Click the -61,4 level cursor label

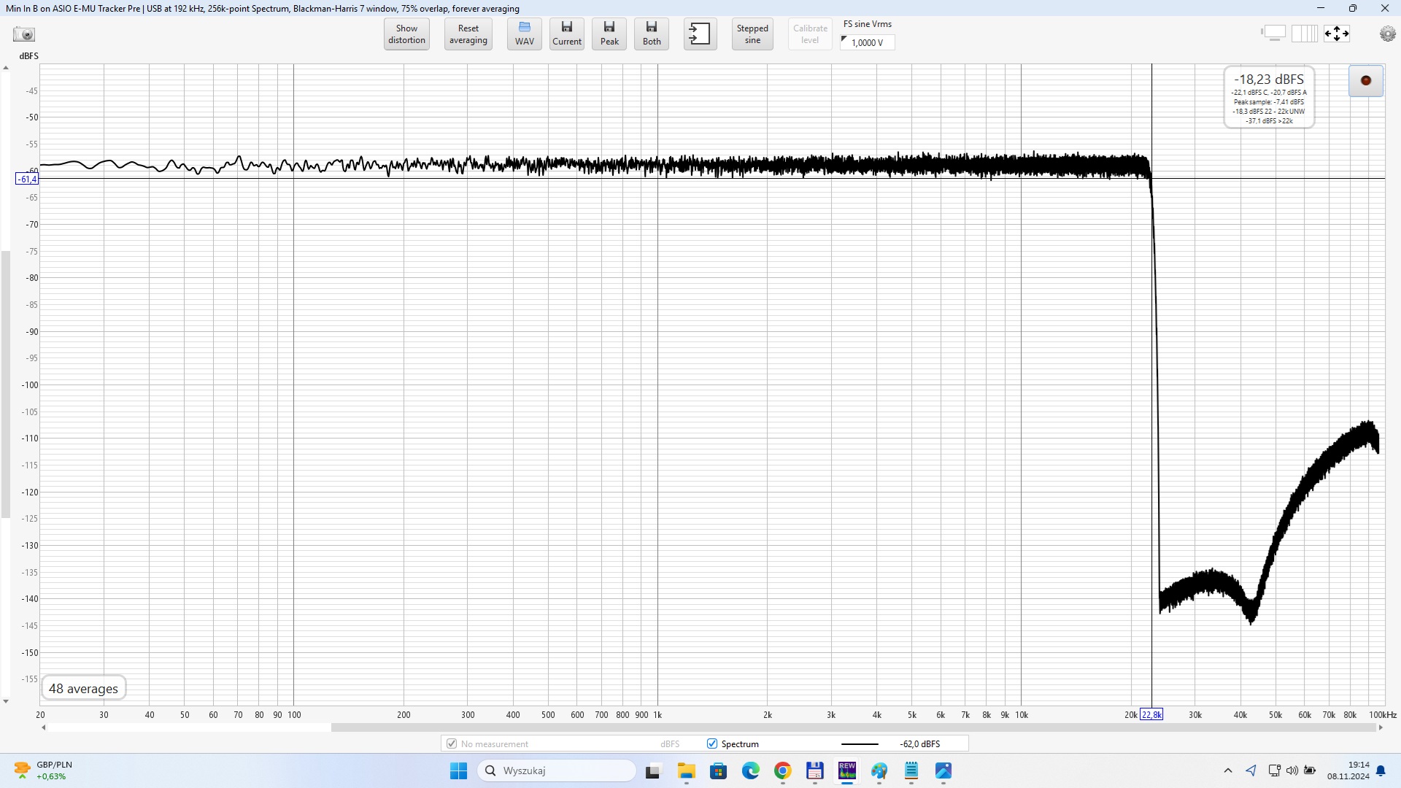coord(27,179)
